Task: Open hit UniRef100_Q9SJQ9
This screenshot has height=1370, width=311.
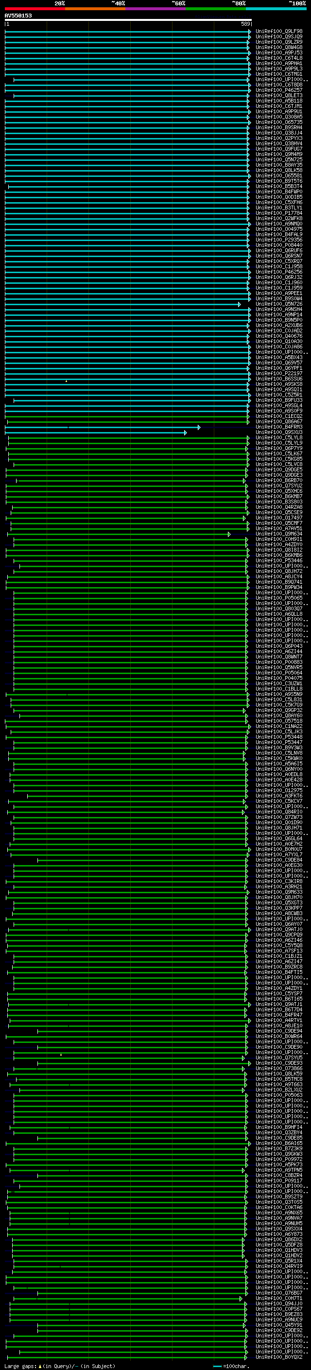Action: pyautogui.click(x=278, y=37)
